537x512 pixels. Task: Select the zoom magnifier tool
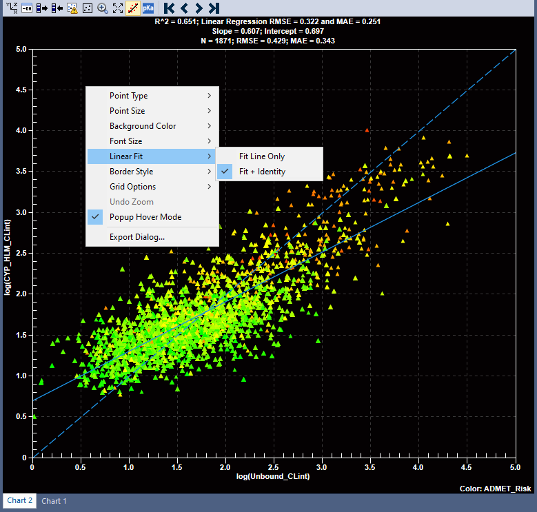[103, 8]
